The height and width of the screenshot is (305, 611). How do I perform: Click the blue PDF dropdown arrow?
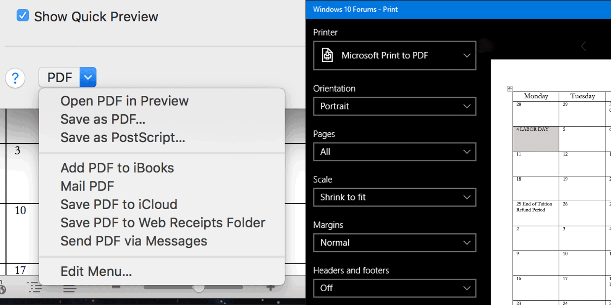pyautogui.click(x=88, y=77)
